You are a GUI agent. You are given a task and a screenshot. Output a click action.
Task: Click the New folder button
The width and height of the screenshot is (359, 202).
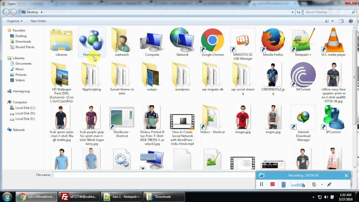click(x=38, y=21)
